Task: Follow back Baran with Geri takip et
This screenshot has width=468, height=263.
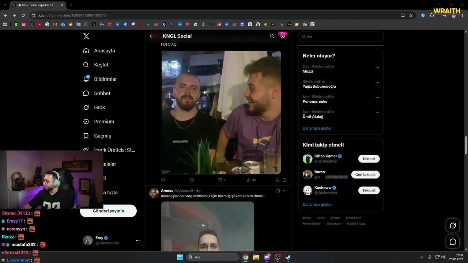Action: pyautogui.click(x=365, y=175)
